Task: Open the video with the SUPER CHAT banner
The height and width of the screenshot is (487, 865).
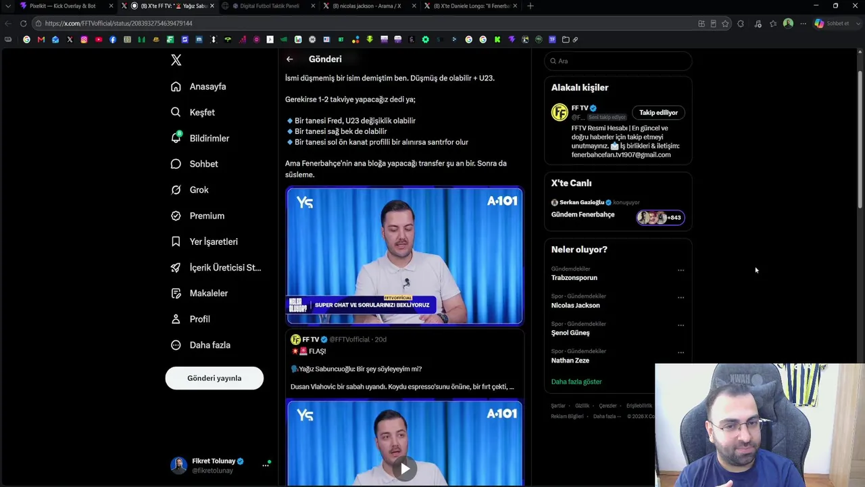Action: pyautogui.click(x=404, y=256)
